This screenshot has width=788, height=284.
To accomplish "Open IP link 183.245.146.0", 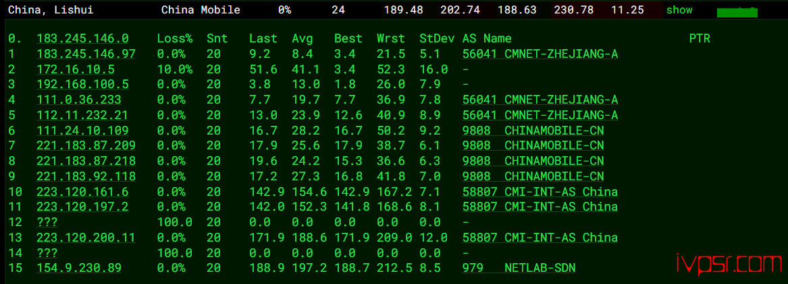I will [82, 38].
